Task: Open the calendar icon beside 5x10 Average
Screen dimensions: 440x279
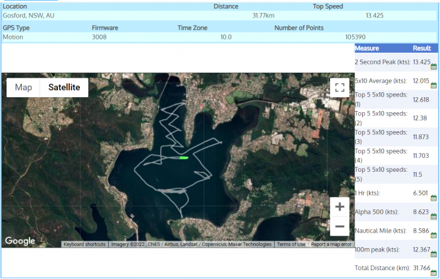Action: (434, 85)
